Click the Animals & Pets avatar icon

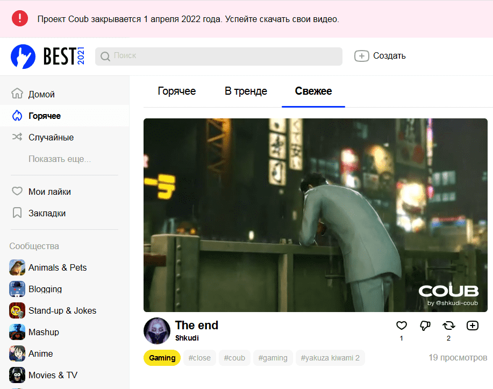(17, 267)
